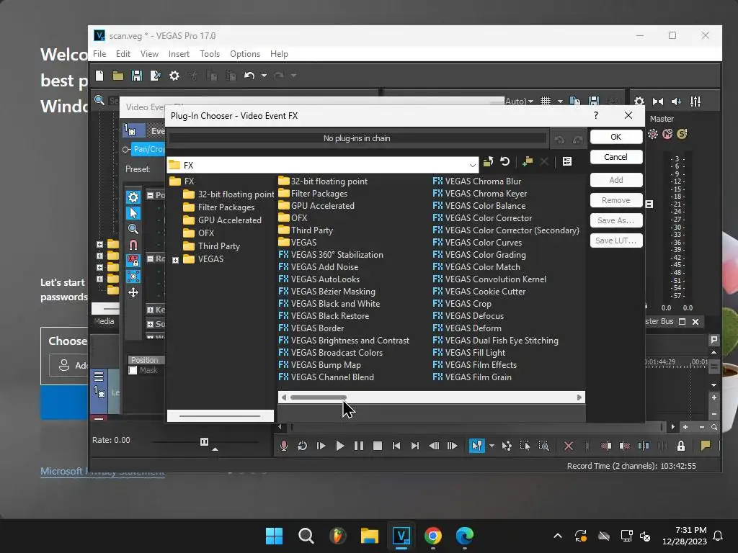738x553 pixels.
Task: Open the Insert menu
Action: [179, 54]
